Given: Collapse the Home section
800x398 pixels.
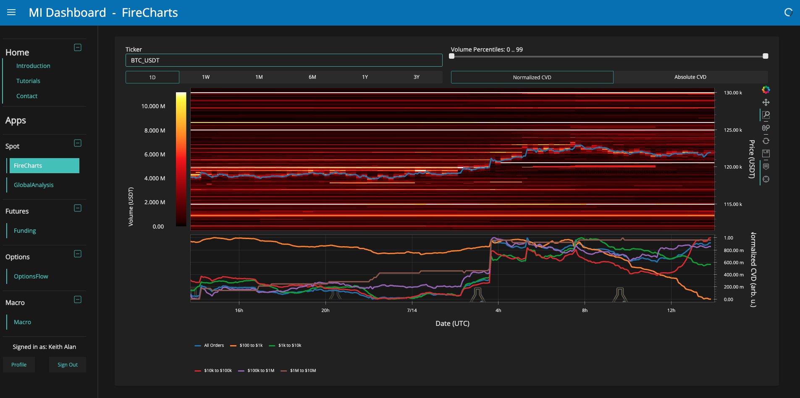Looking at the screenshot, I should 78,47.
